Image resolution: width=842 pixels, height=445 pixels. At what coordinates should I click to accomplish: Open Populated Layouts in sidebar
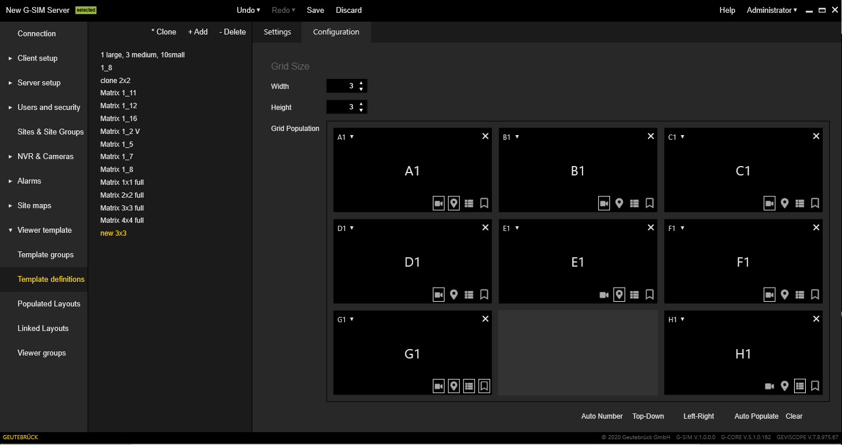[x=49, y=303]
